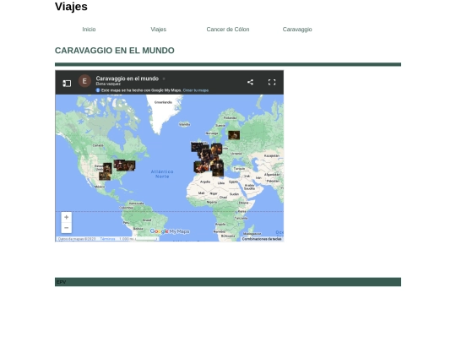This screenshot has height=342, width=456.
Task: Select painting marker on US east coast
Action: [x=130, y=166]
